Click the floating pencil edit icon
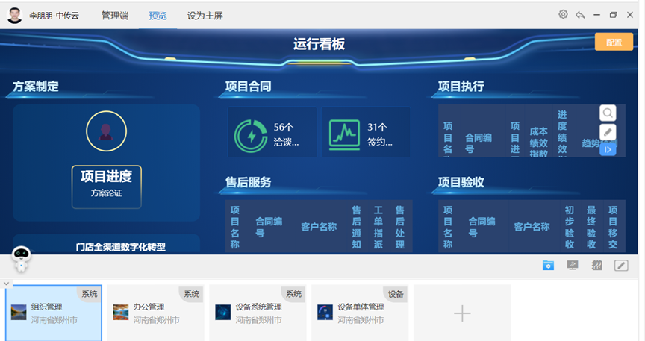This screenshot has height=341, width=645. [608, 132]
